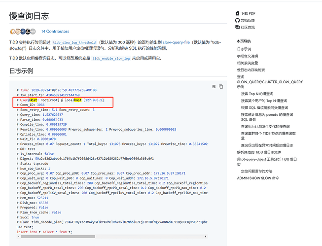Click the '# DB: test' line
The height and width of the screenshot is (246, 322).
(x=26, y=149)
